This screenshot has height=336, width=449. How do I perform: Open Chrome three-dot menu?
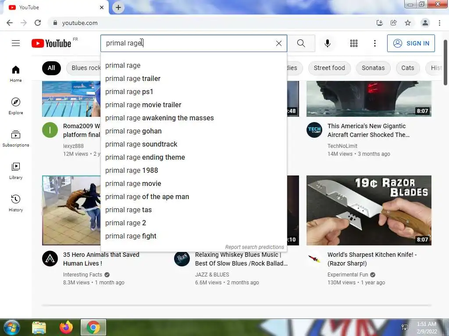coord(439,23)
